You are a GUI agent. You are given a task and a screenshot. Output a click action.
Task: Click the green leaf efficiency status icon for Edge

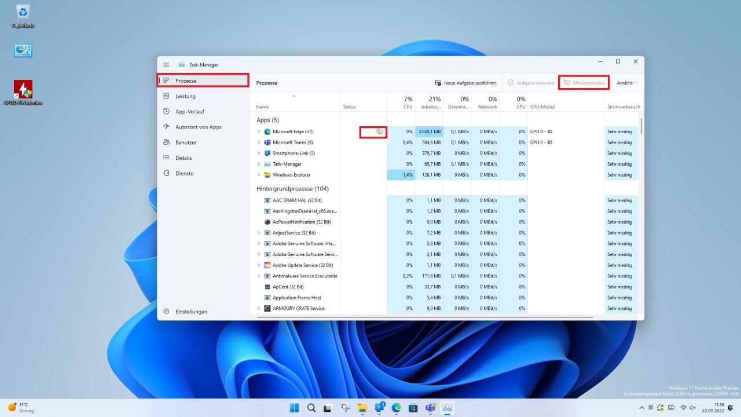pos(380,132)
